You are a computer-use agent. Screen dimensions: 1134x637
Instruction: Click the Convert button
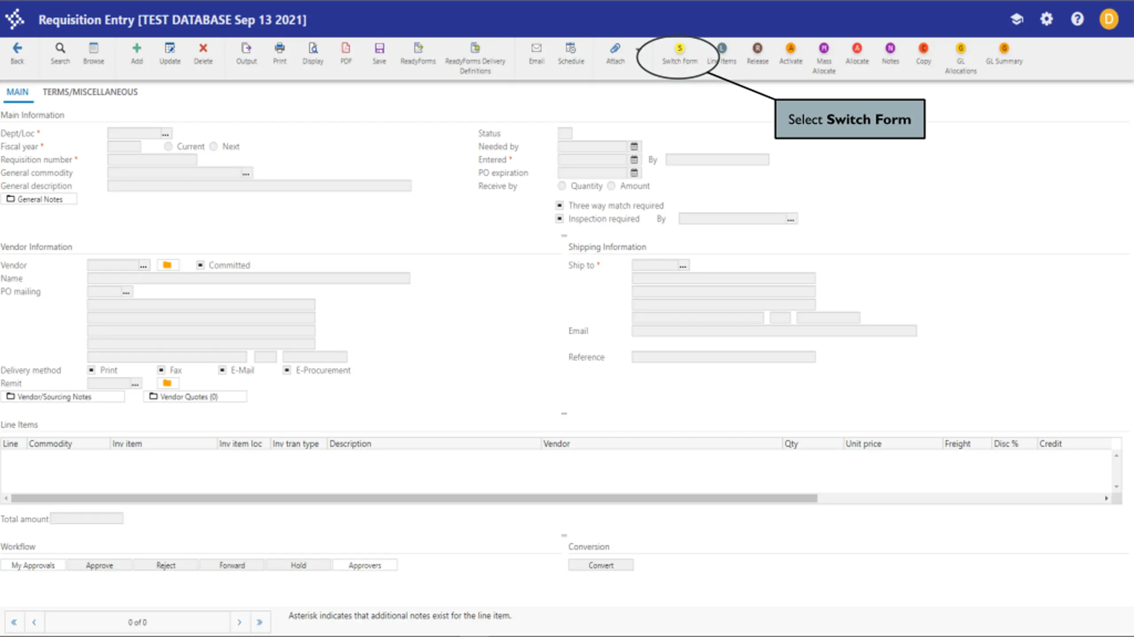(x=601, y=565)
